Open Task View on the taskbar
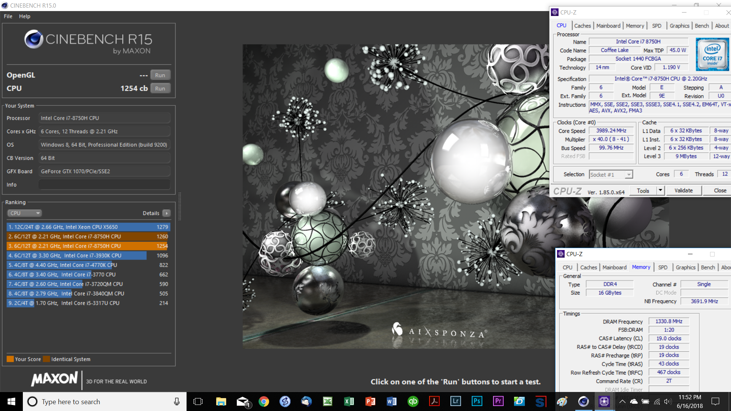 point(198,401)
